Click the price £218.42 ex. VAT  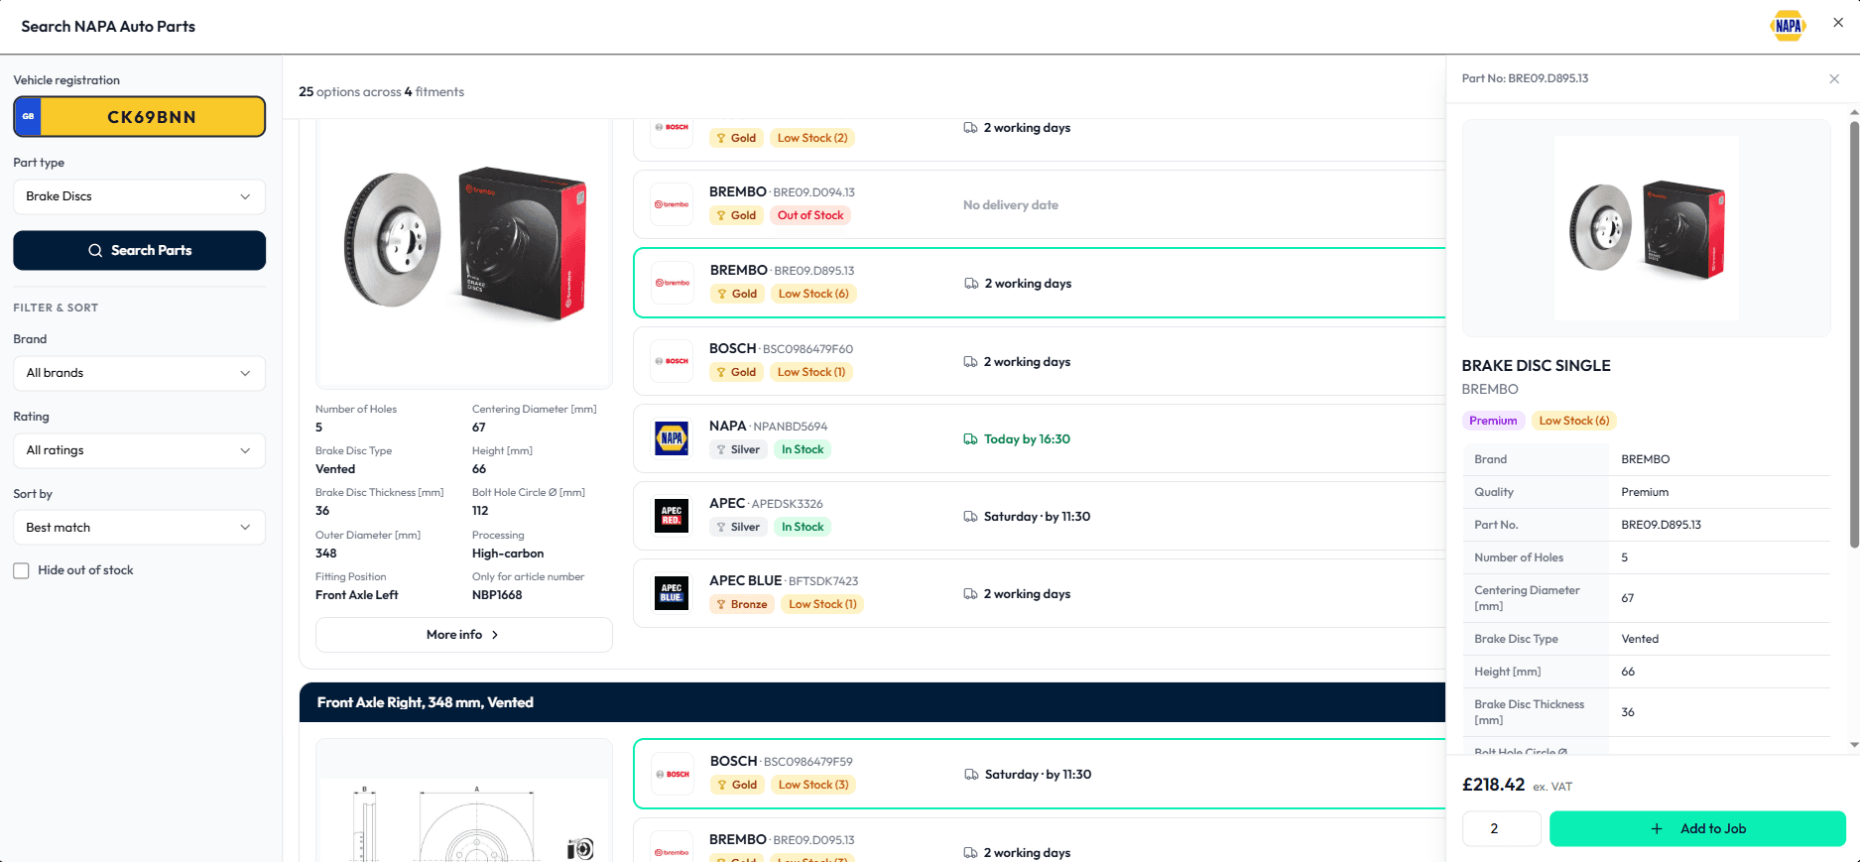point(1517,785)
